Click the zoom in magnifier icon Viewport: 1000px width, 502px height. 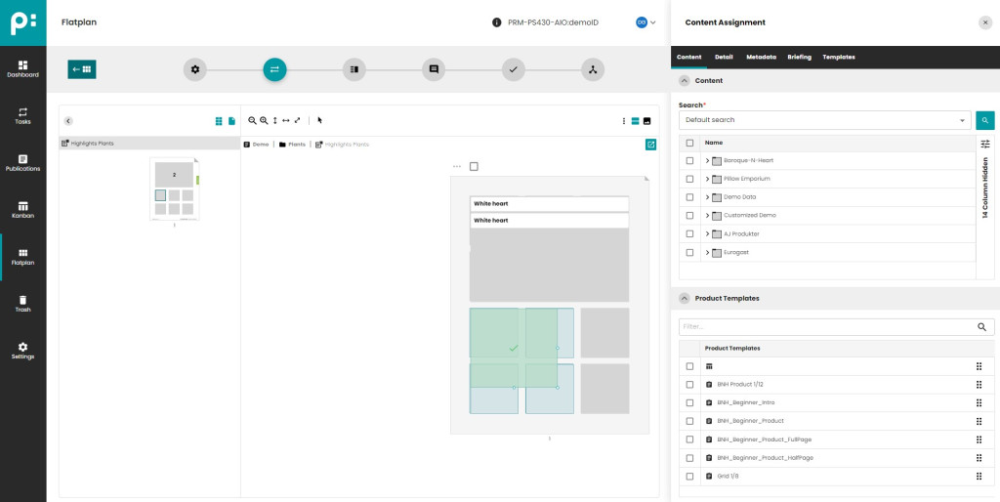264,121
